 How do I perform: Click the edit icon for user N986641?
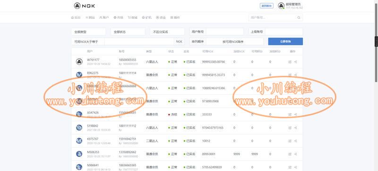click(x=290, y=167)
